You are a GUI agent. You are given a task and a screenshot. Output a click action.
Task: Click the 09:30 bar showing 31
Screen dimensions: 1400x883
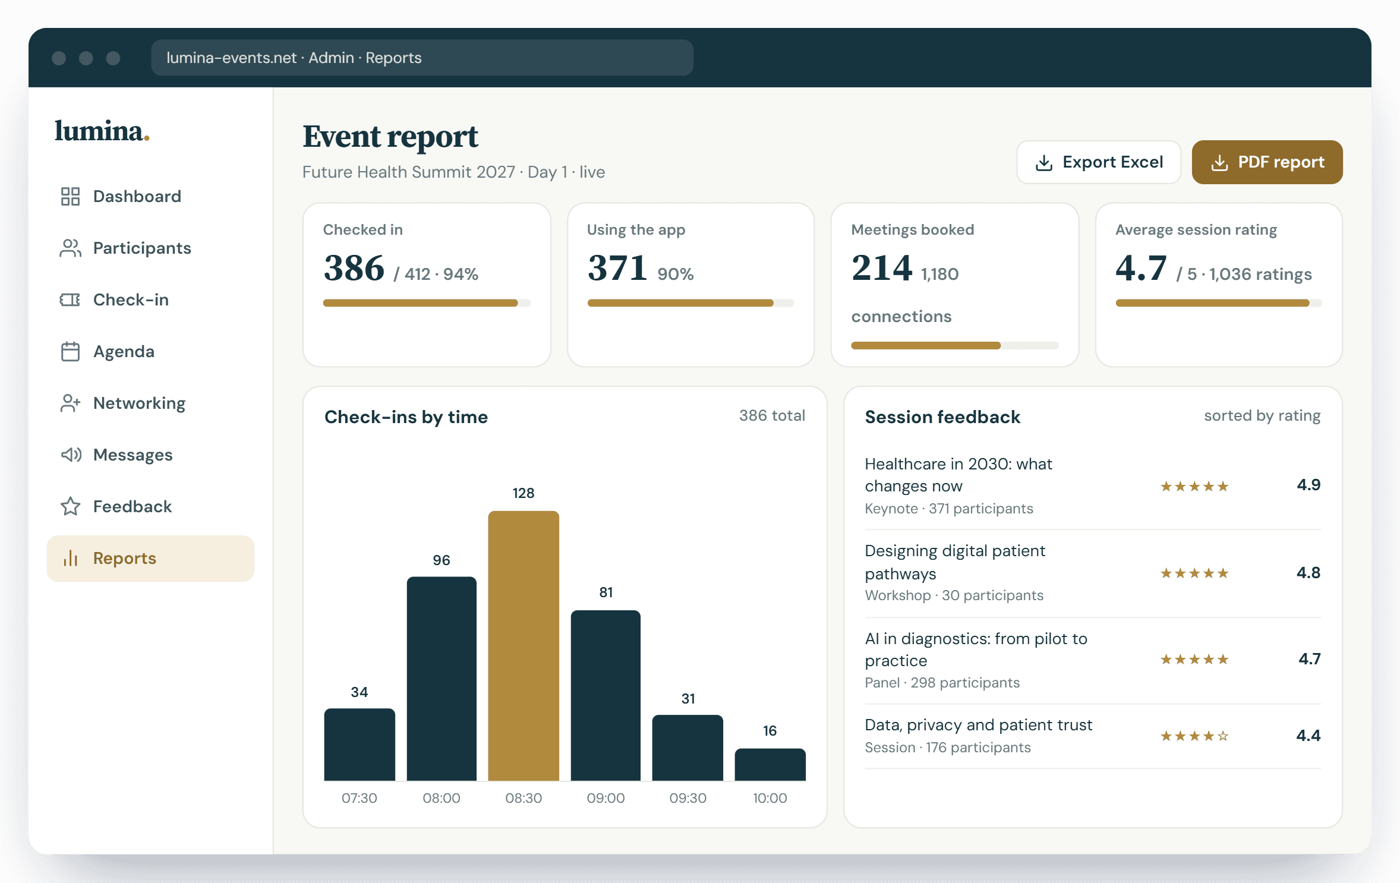pos(688,748)
